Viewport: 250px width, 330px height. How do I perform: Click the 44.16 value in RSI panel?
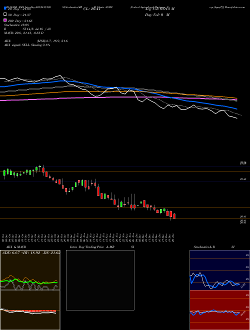(x=243, y=313)
